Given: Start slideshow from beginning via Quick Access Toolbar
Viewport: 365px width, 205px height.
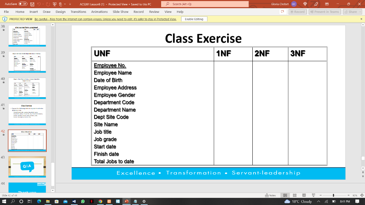Looking at the screenshot, I should point(54,4).
